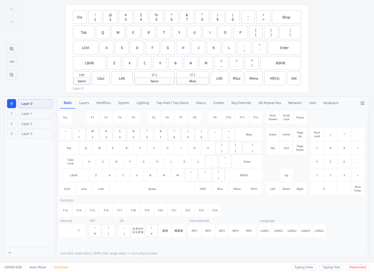The image size is (374, 272).
Task: Open the Typing Test
Action: pyautogui.click(x=331, y=267)
